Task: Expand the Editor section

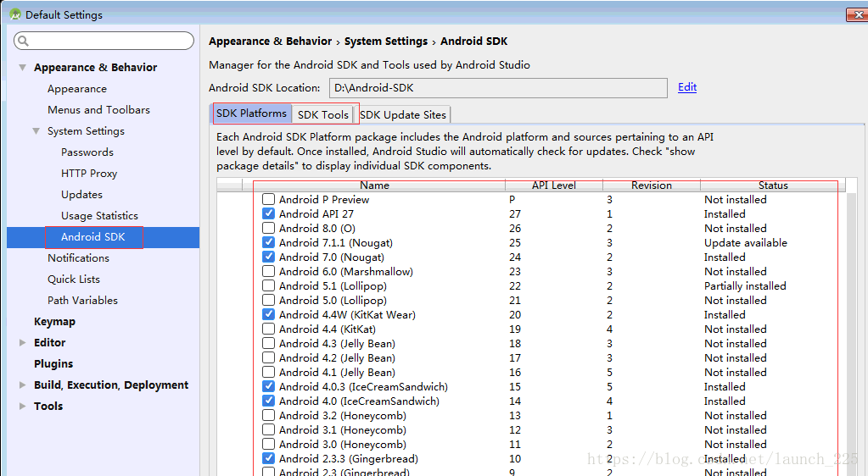Action: point(22,343)
